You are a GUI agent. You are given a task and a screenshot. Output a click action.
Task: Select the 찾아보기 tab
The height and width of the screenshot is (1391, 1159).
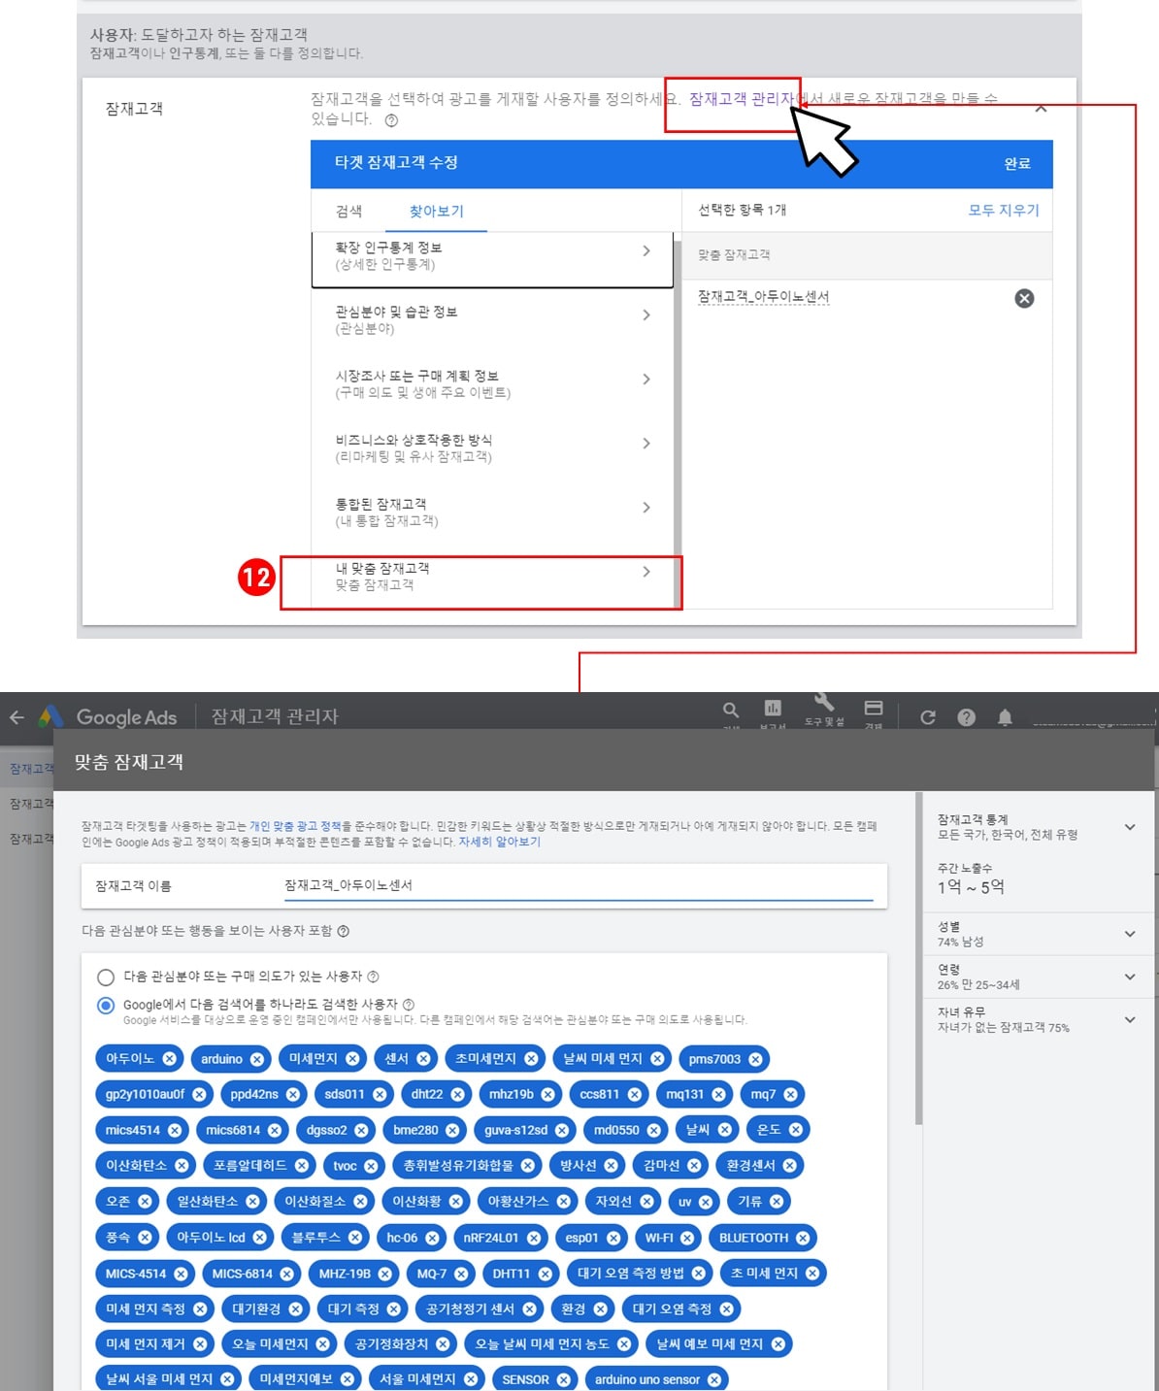[437, 212]
